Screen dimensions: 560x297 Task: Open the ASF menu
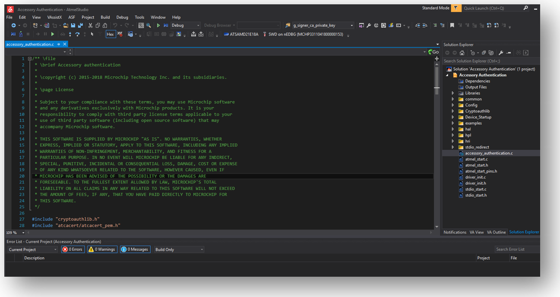(72, 17)
